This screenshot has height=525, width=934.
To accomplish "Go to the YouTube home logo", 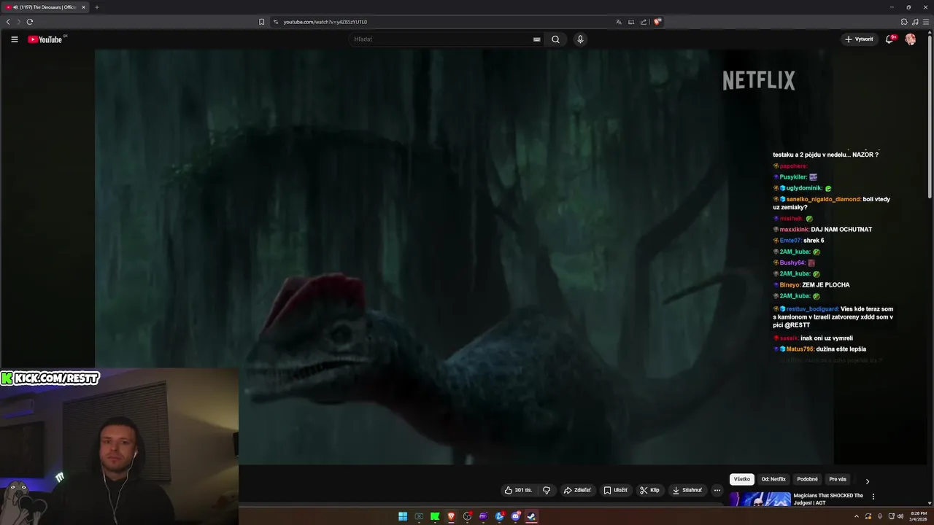I will (x=45, y=39).
